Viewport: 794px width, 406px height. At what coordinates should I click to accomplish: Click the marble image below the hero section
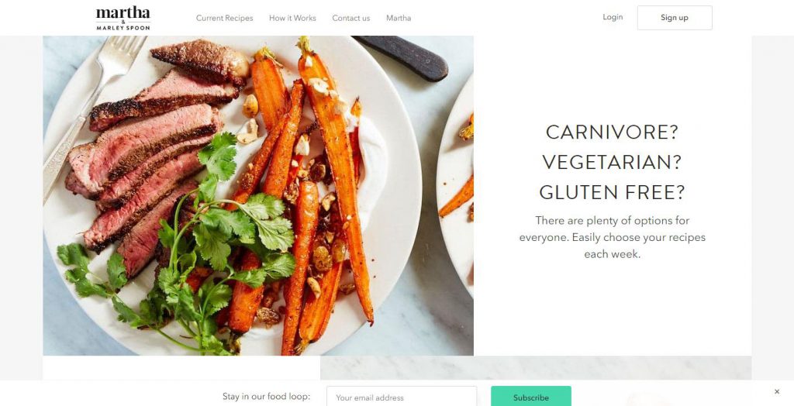[x=536, y=367]
